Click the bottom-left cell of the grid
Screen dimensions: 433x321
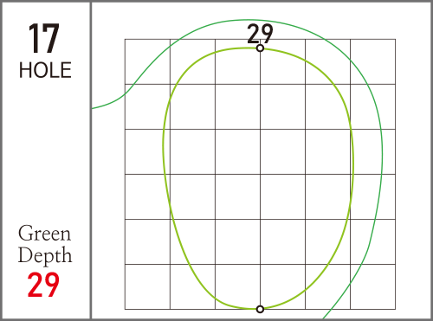coord(147,286)
